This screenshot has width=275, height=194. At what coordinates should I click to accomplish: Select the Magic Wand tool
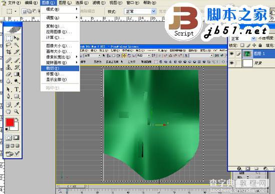pyautogui.click(x=17, y=45)
